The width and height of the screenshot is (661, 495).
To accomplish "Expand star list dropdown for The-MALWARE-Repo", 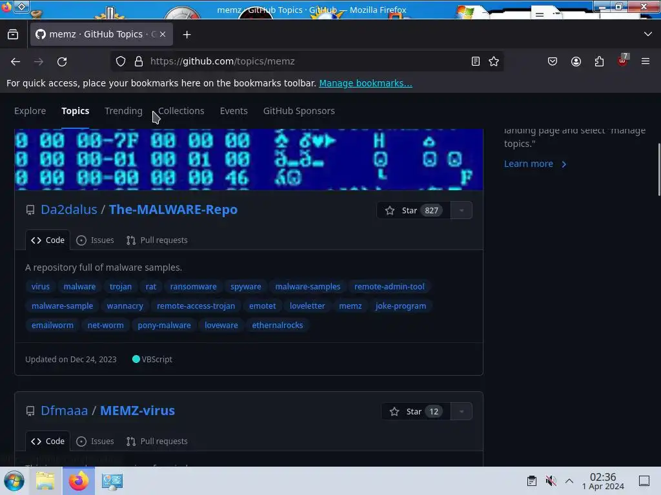I will (462, 211).
